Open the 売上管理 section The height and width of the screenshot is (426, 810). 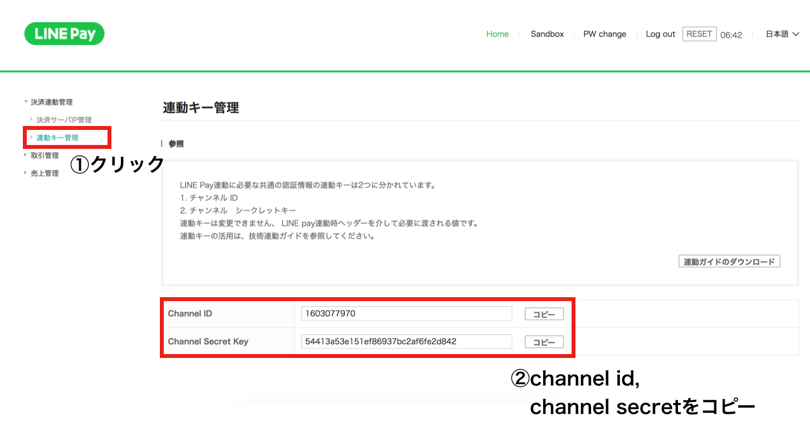(x=45, y=173)
